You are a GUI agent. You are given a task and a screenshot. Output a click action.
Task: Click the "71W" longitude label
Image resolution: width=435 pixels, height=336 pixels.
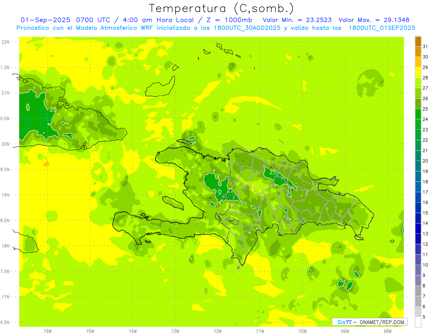pyautogui.click(x=260, y=331)
